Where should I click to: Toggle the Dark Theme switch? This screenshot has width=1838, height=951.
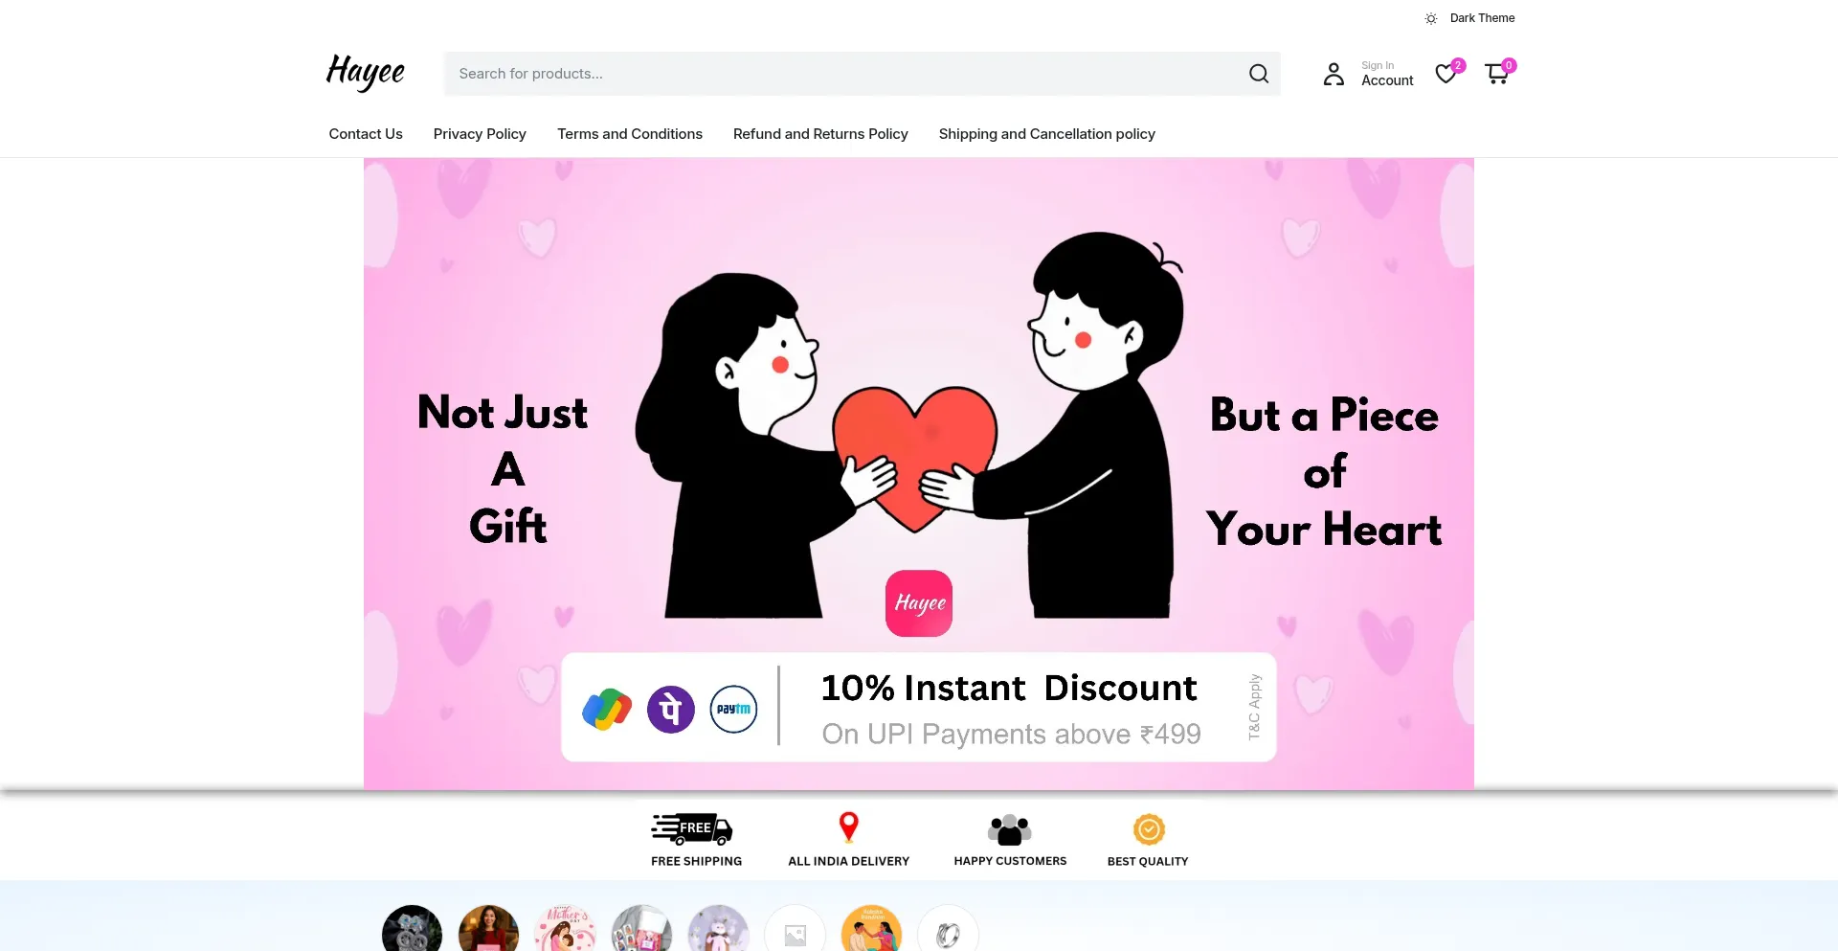pyautogui.click(x=1469, y=18)
